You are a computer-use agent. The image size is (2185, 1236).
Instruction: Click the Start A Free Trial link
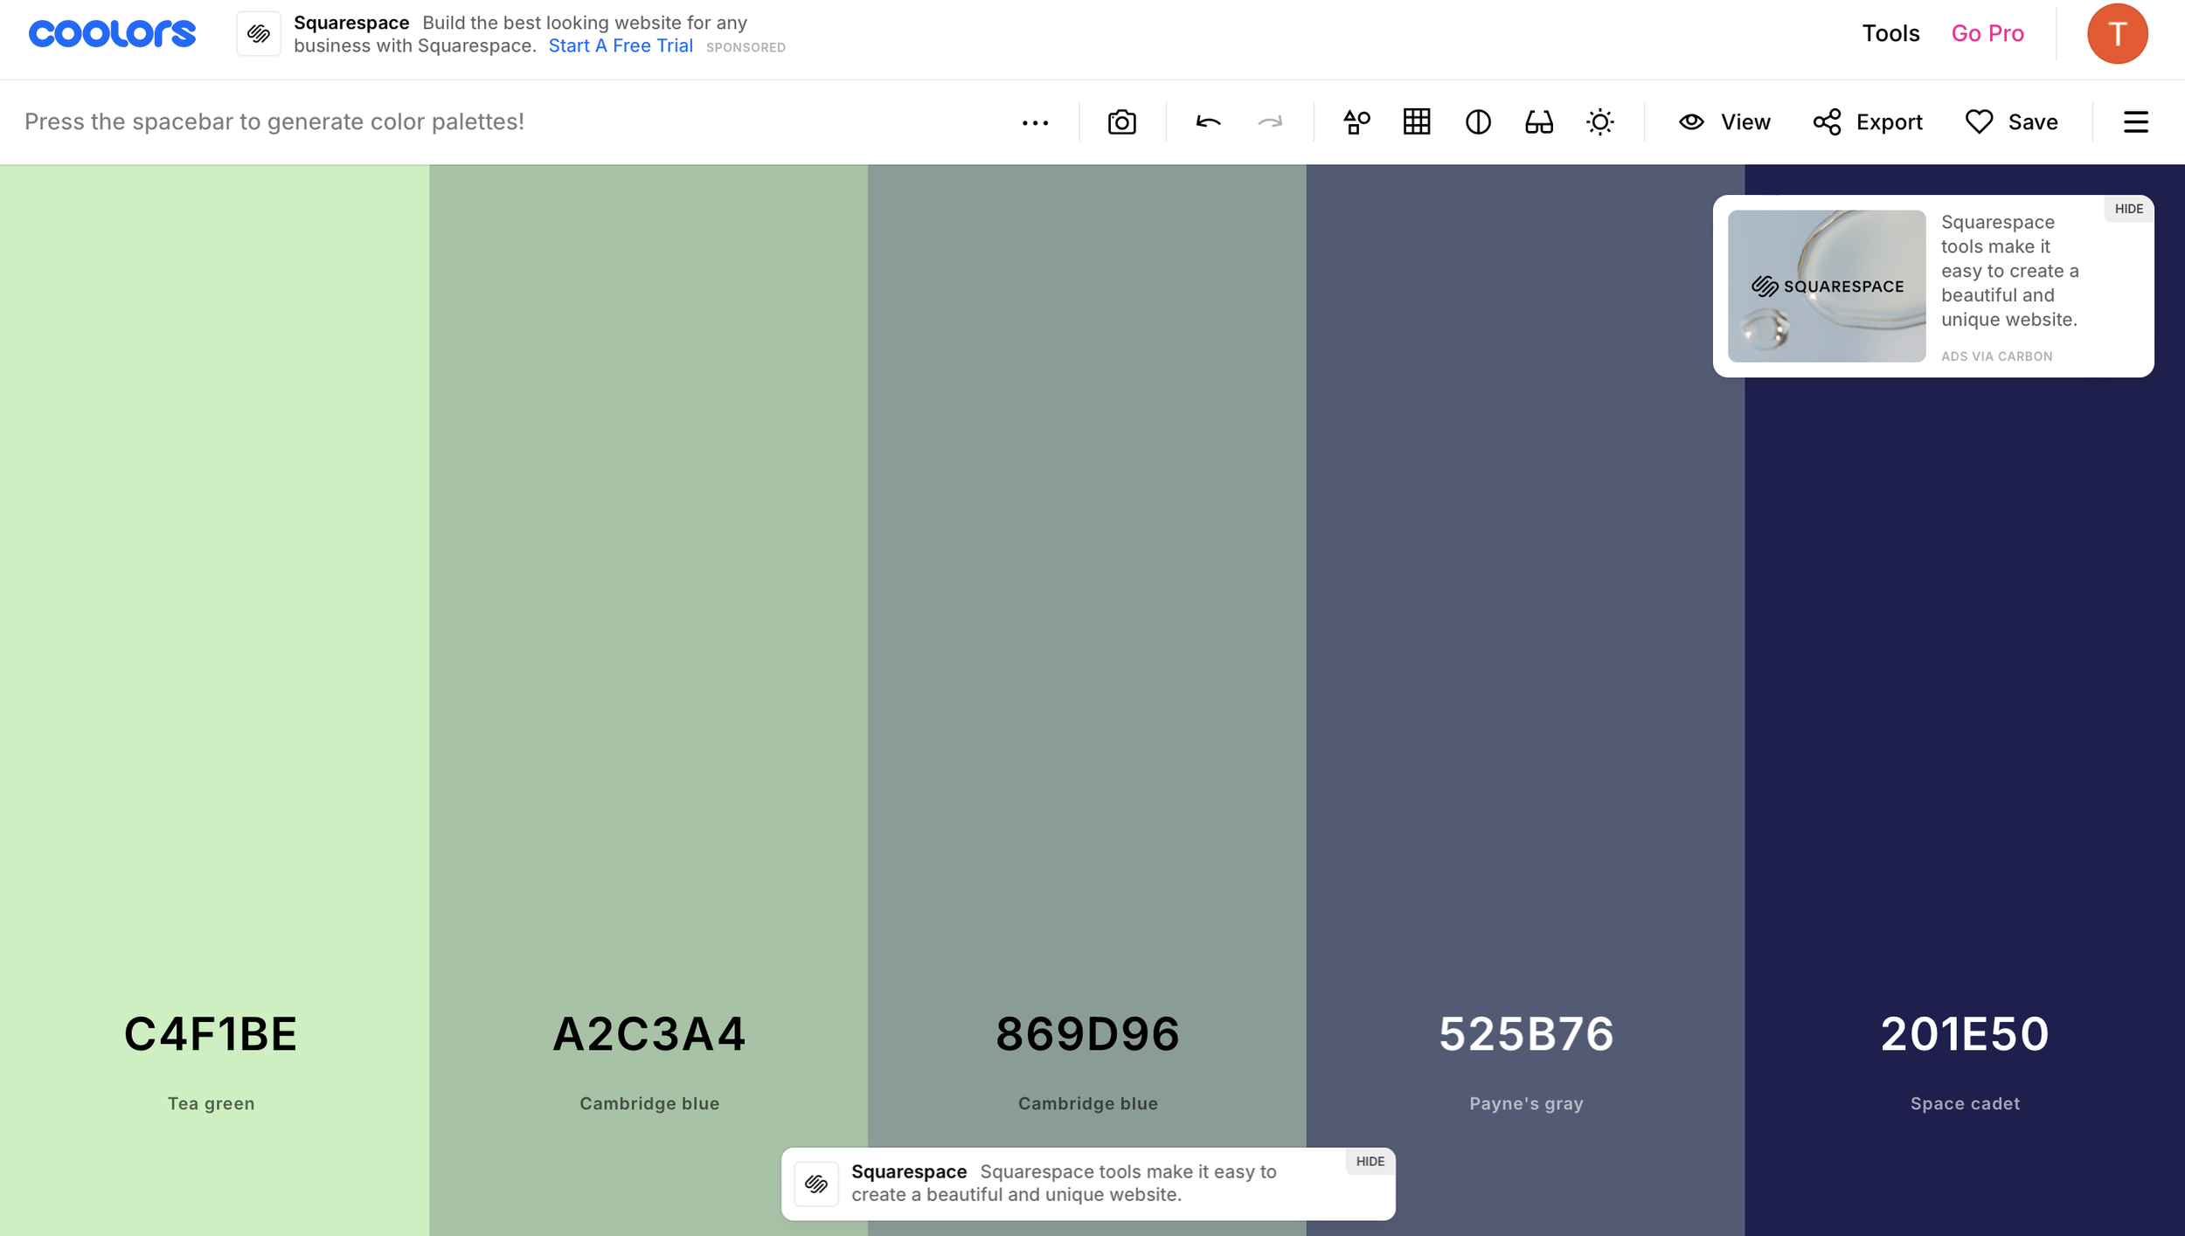coord(620,46)
